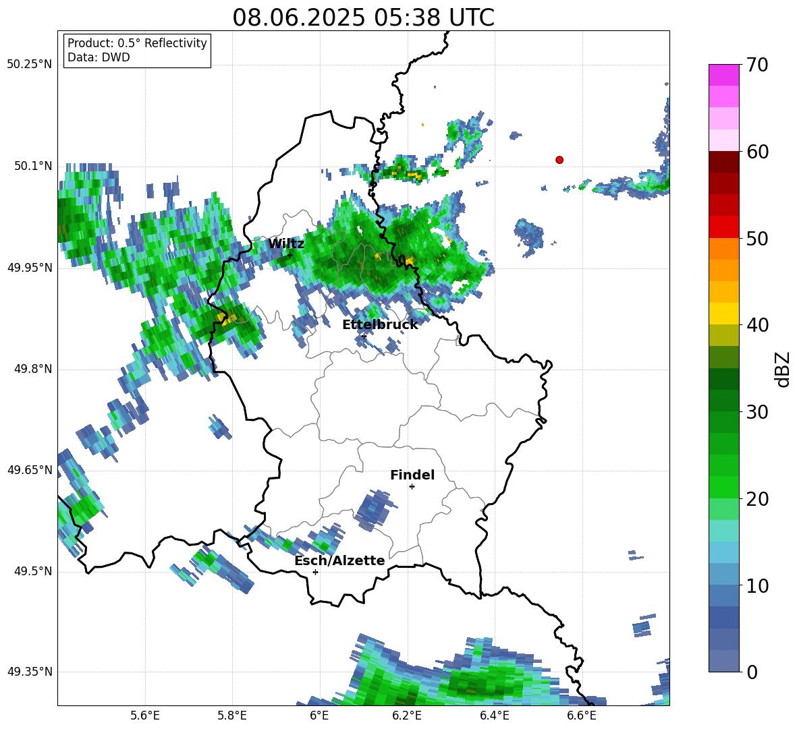Screen dimensions: 799x729
Task: Click the 49.95°N latitude label
Action: coord(30,268)
